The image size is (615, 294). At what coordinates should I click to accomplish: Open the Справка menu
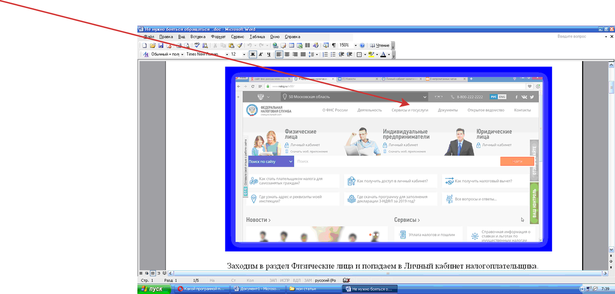292,37
